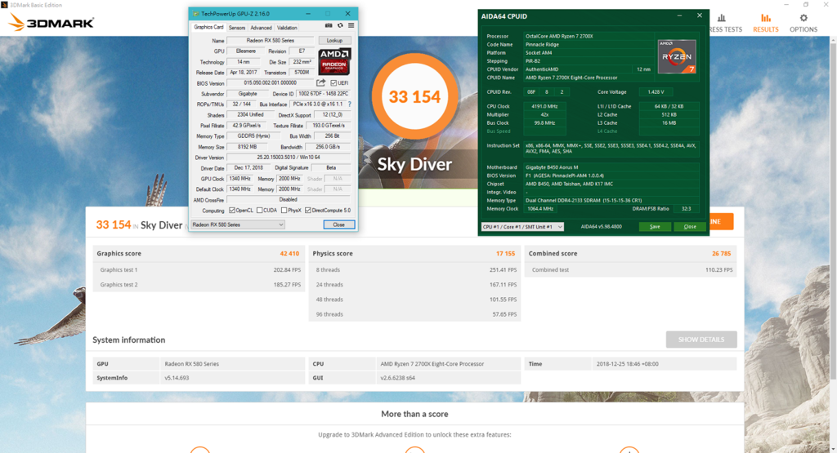Click the Close button in AIDA64 CPUID
Image resolution: width=837 pixels, height=453 pixels.
[690, 227]
